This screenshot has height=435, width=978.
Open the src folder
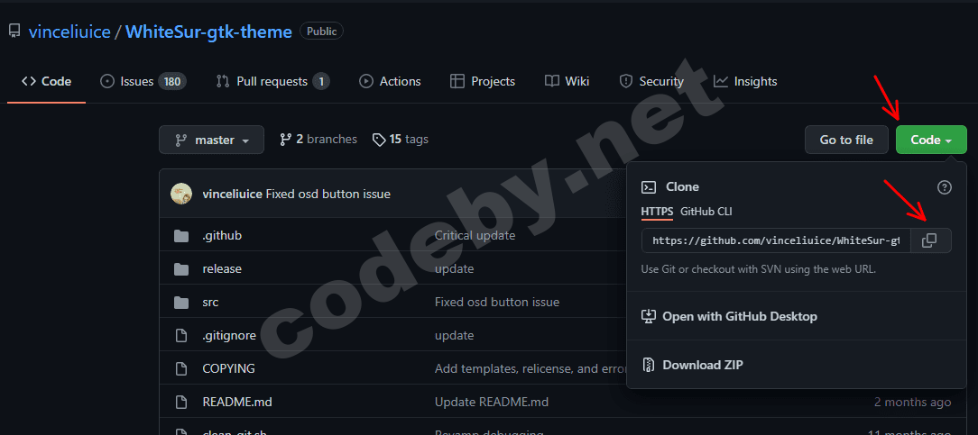pos(211,303)
